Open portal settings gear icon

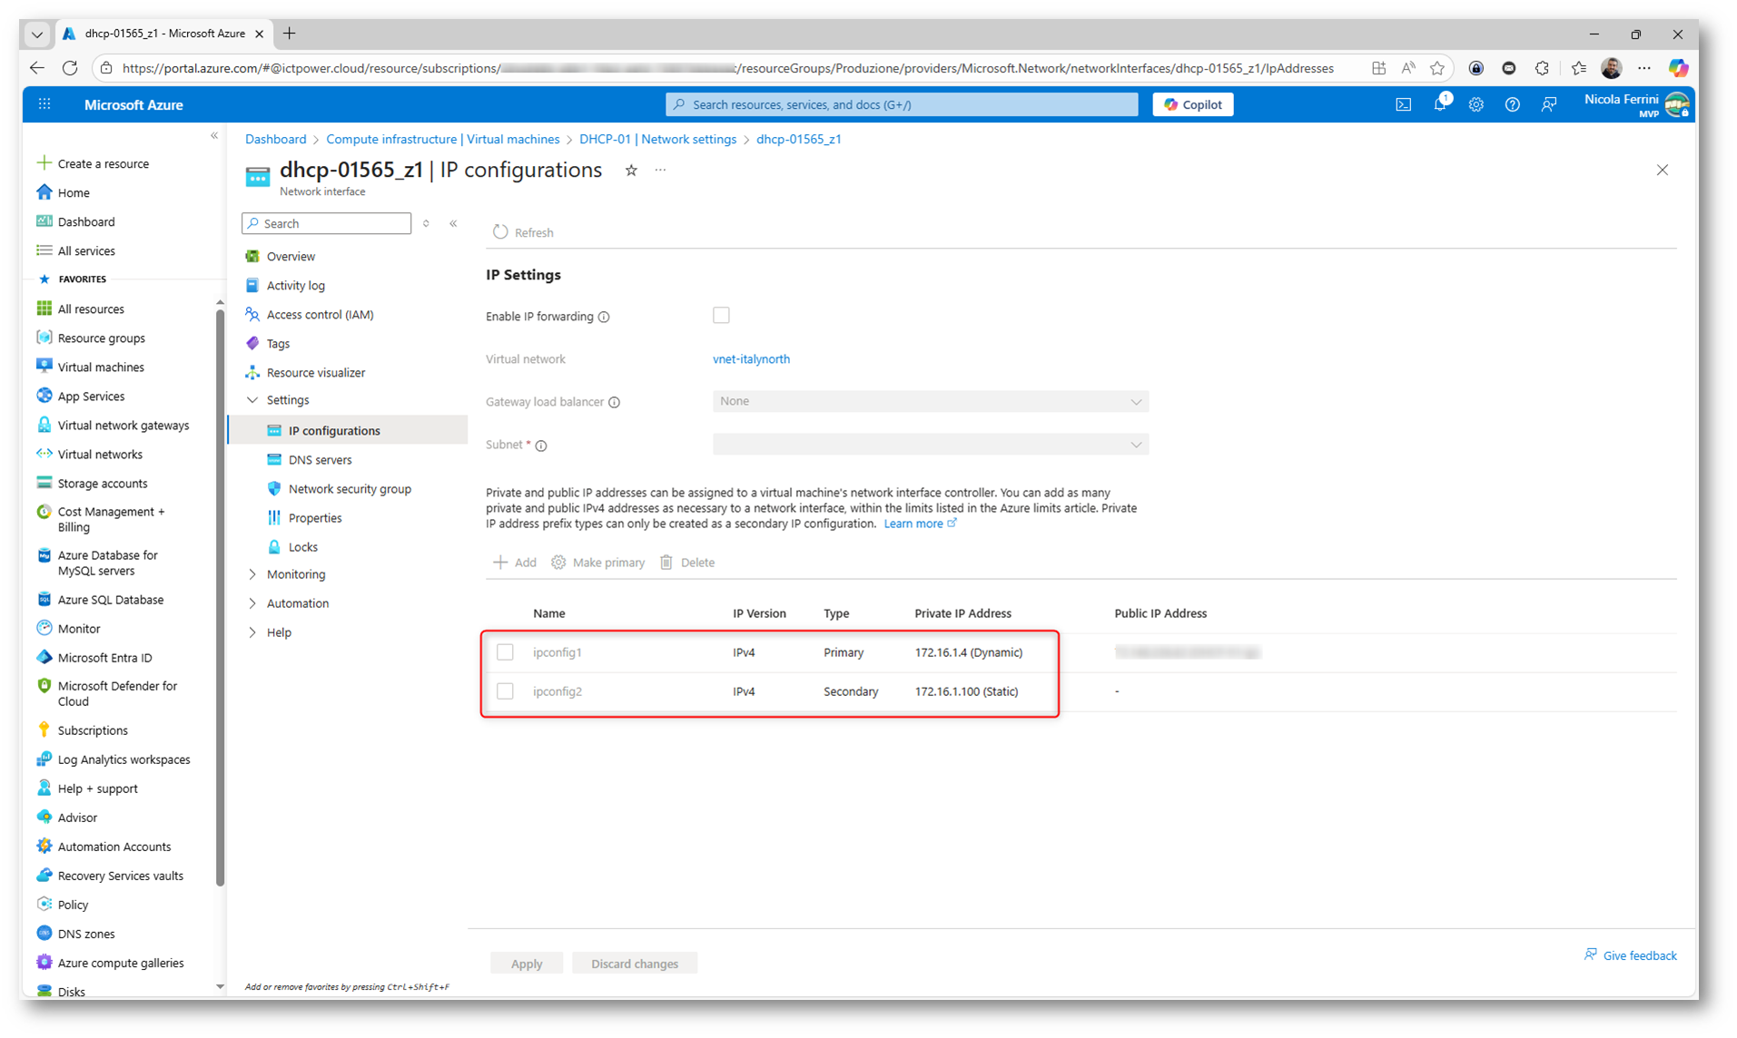[1475, 104]
